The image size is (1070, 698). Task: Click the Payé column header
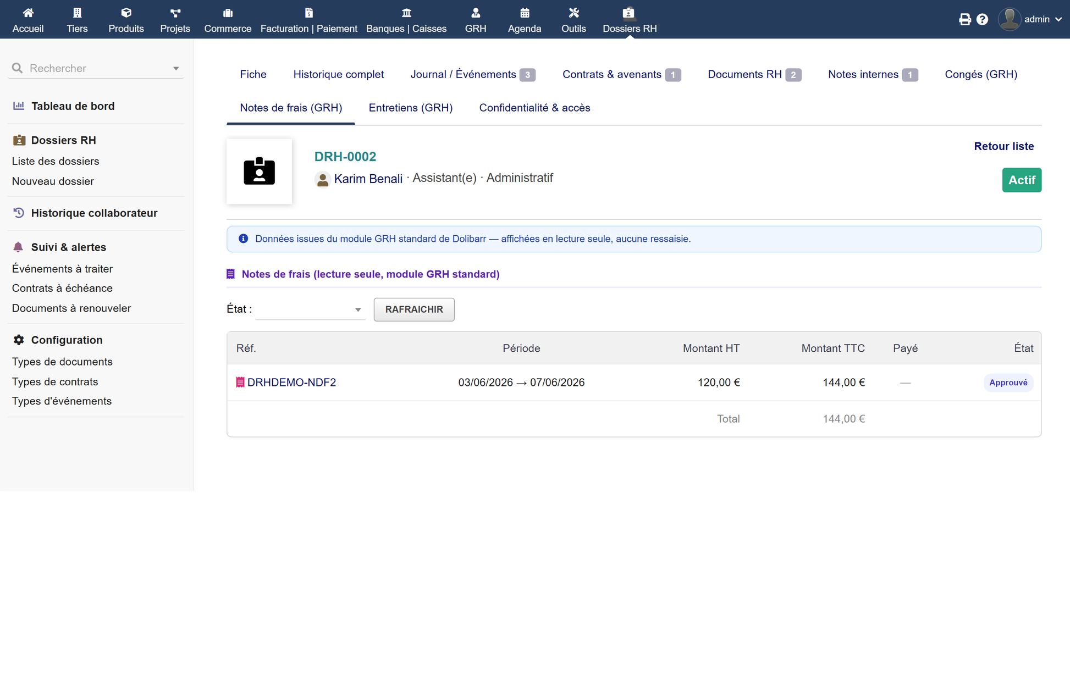tap(905, 348)
